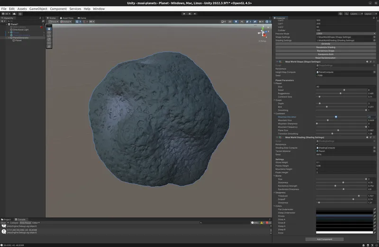Click the Generate button

click(x=325, y=44)
